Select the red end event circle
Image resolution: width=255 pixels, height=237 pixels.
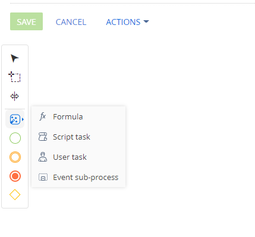[15, 176]
